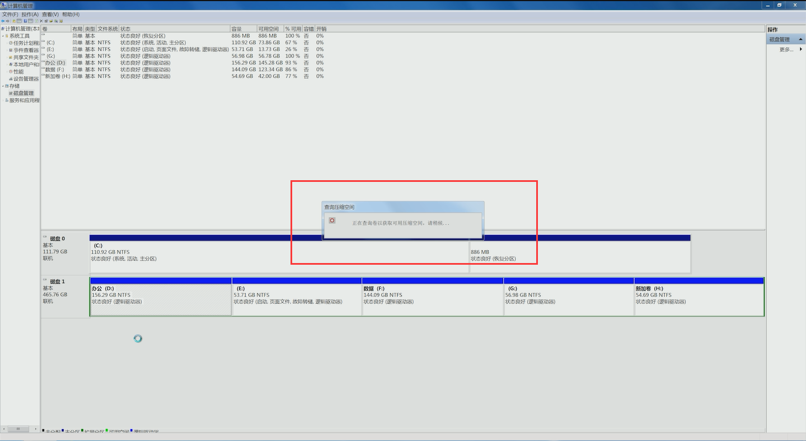Open the 帮助(H) menu

pyautogui.click(x=71, y=14)
